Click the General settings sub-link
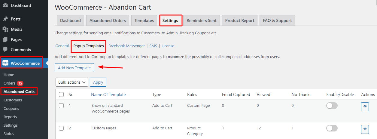This screenshot has width=377, height=139. pos(62,46)
